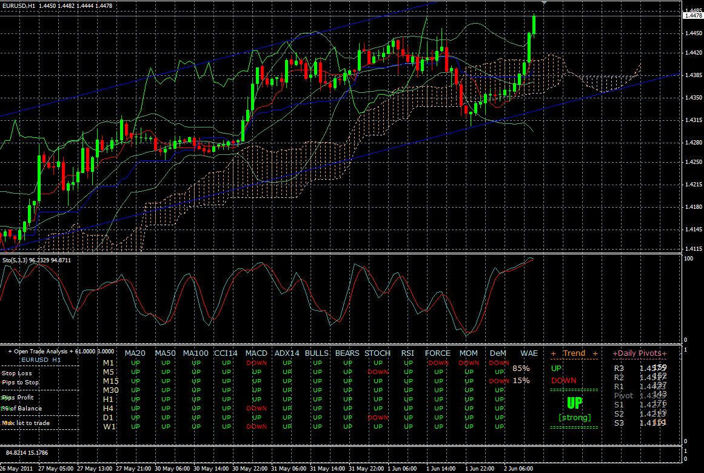Click the red DOWN in M1 MACD cell

tap(256, 363)
